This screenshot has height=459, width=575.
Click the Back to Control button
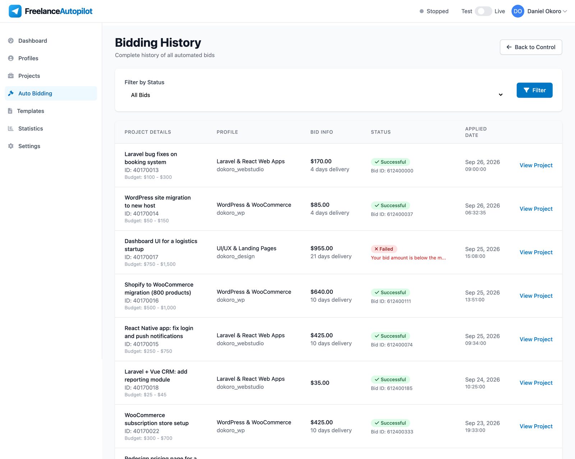[531, 47]
